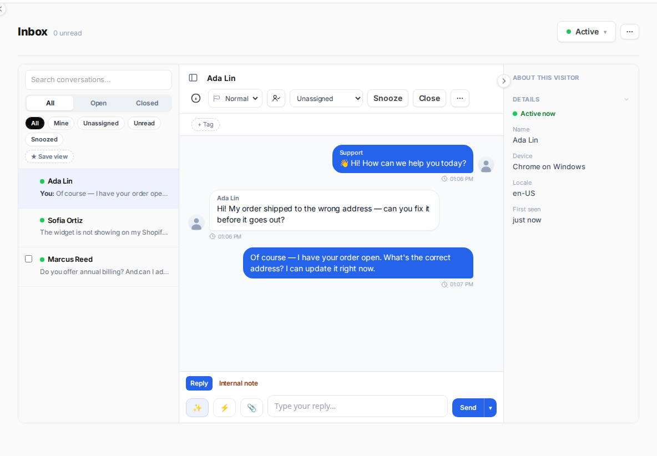This screenshot has height=456, width=657.
Task: Attach a file with paperclip icon
Action: coord(251,408)
